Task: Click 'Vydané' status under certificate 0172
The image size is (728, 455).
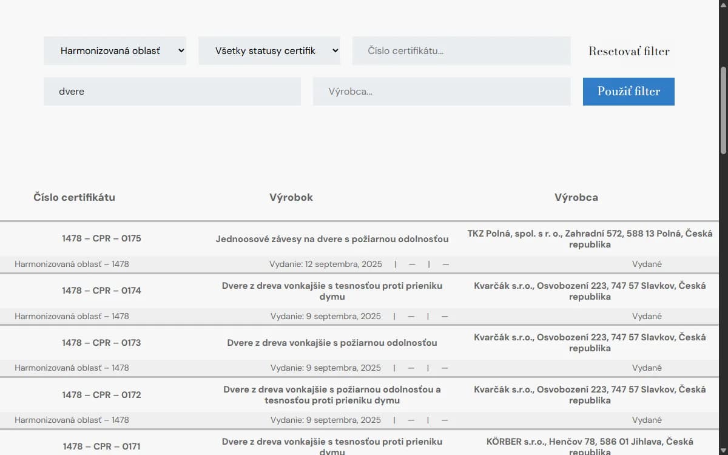Action: [647, 420]
